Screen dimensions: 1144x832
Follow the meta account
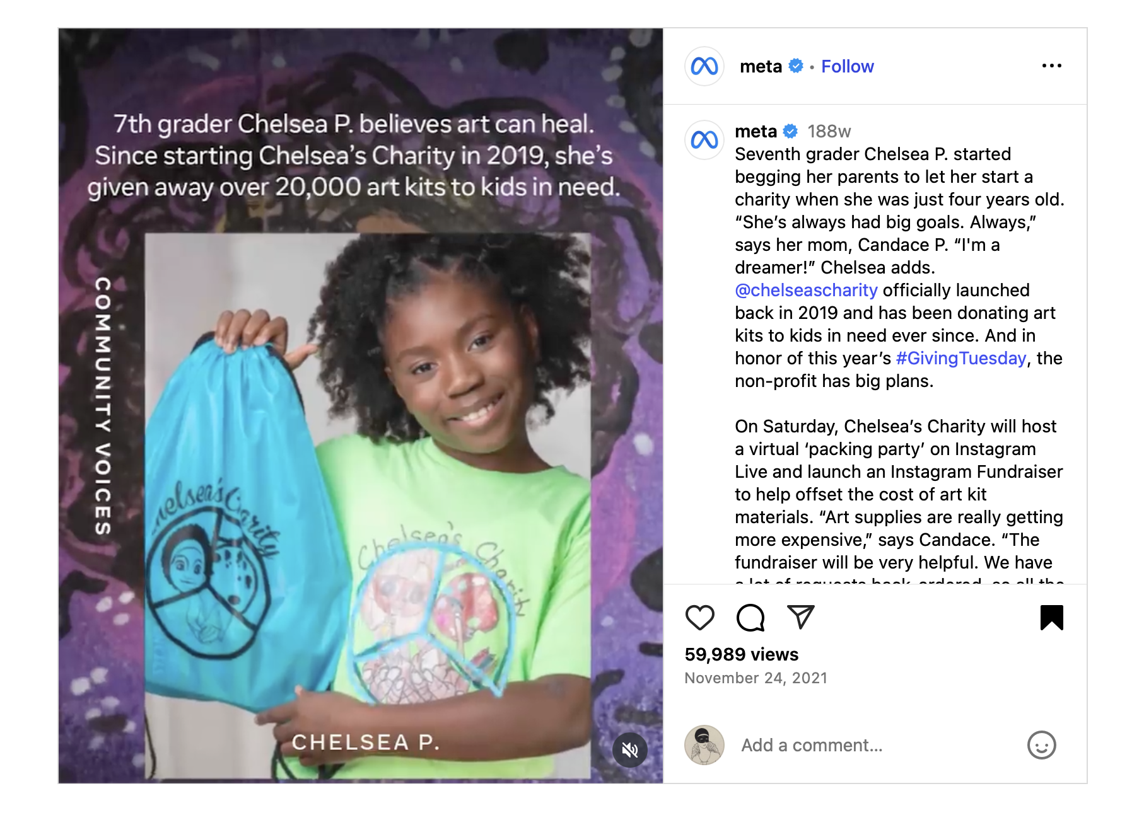(x=847, y=66)
